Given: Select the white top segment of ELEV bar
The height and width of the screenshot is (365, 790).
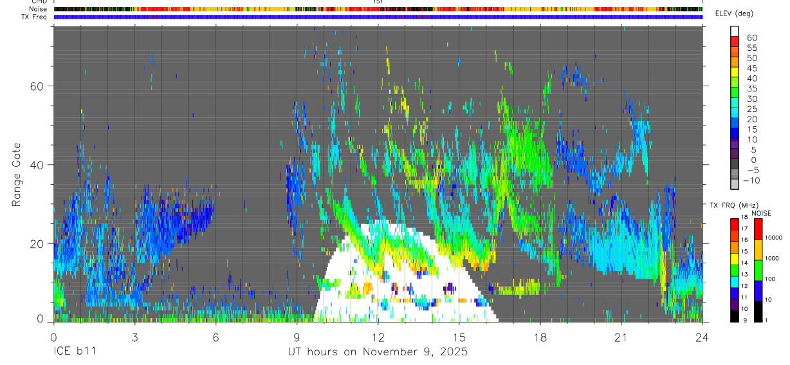Looking at the screenshot, I should pyautogui.click(x=735, y=31).
